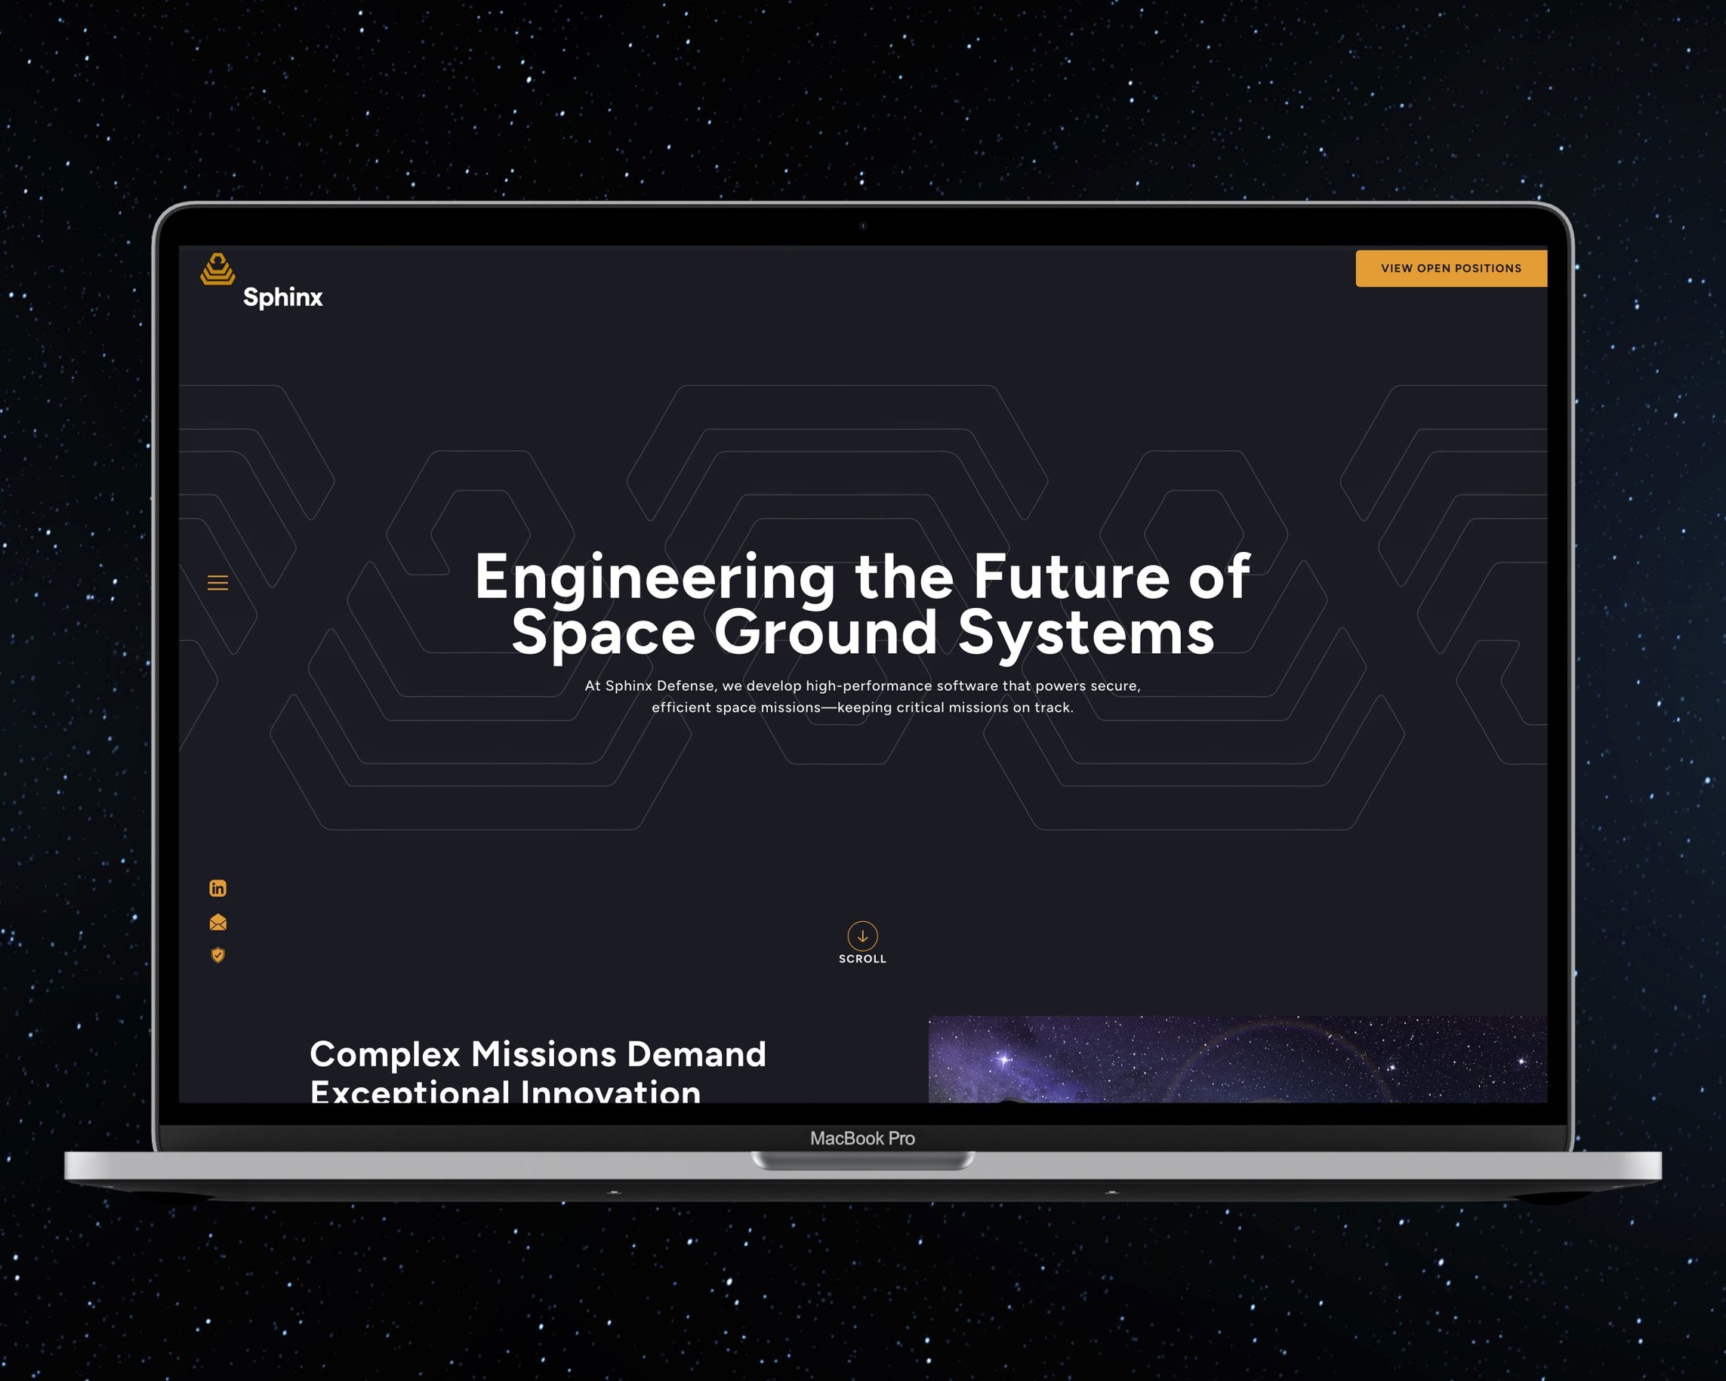This screenshot has height=1381, width=1726.
Task: Click the laptop webcam dot
Action: click(863, 227)
